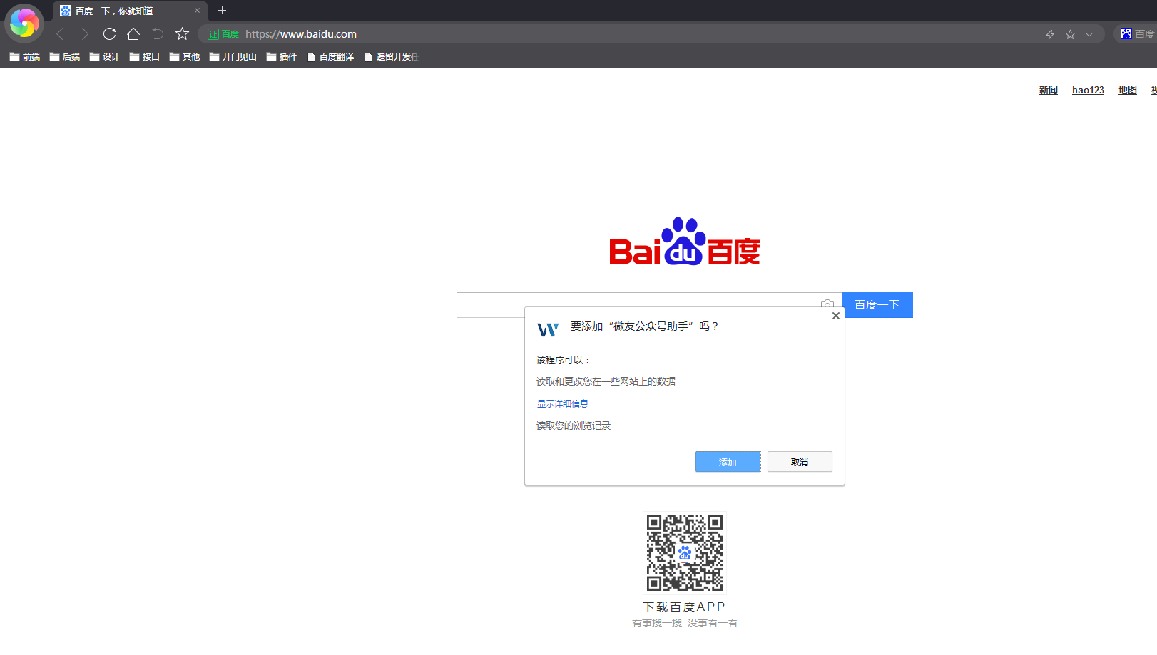Open the 百度翻译 bookmark

click(x=330, y=57)
